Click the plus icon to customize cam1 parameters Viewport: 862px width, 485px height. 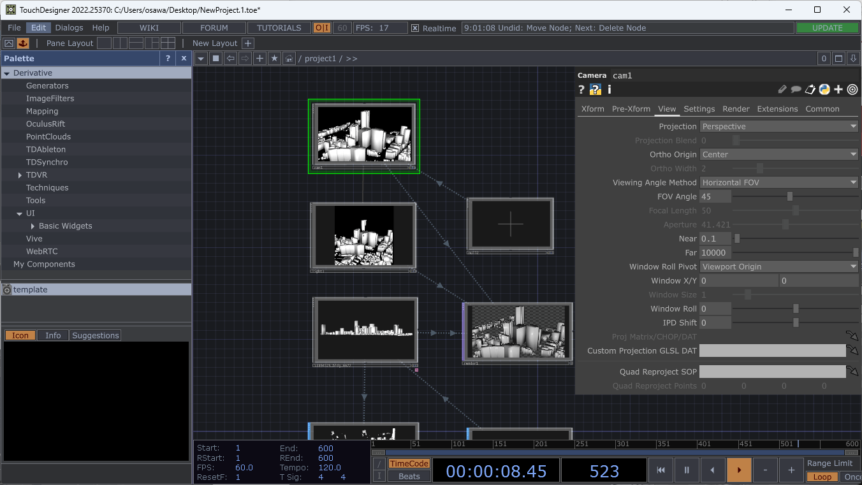coord(838,89)
